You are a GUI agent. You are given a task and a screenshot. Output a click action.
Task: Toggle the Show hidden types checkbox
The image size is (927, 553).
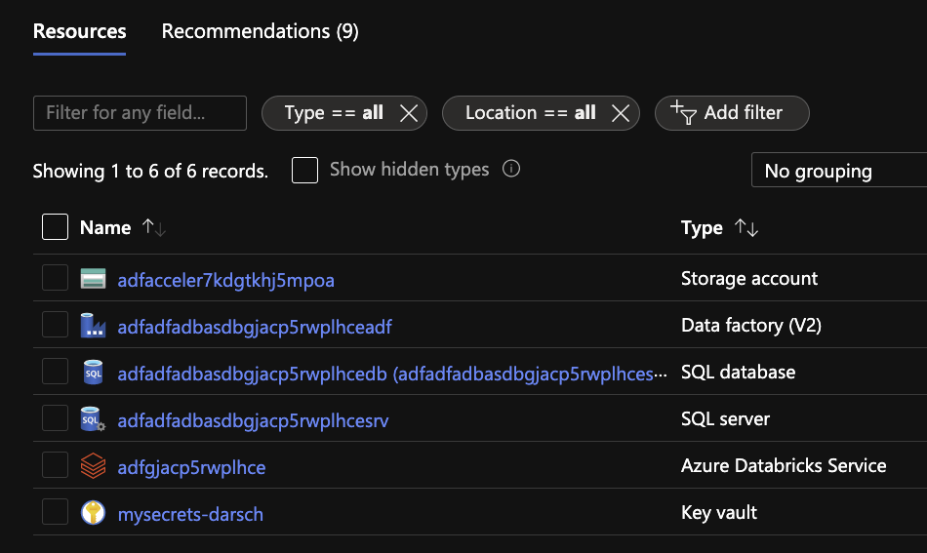[x=305, y=170]
